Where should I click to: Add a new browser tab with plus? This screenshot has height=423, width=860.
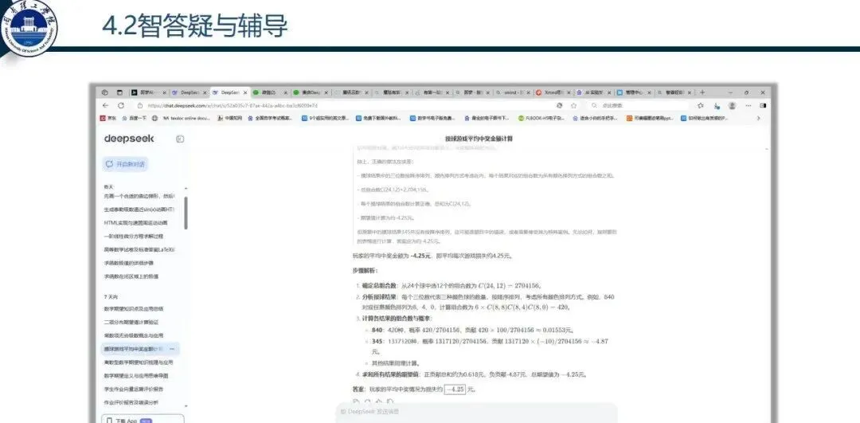[x=702, y=92]
